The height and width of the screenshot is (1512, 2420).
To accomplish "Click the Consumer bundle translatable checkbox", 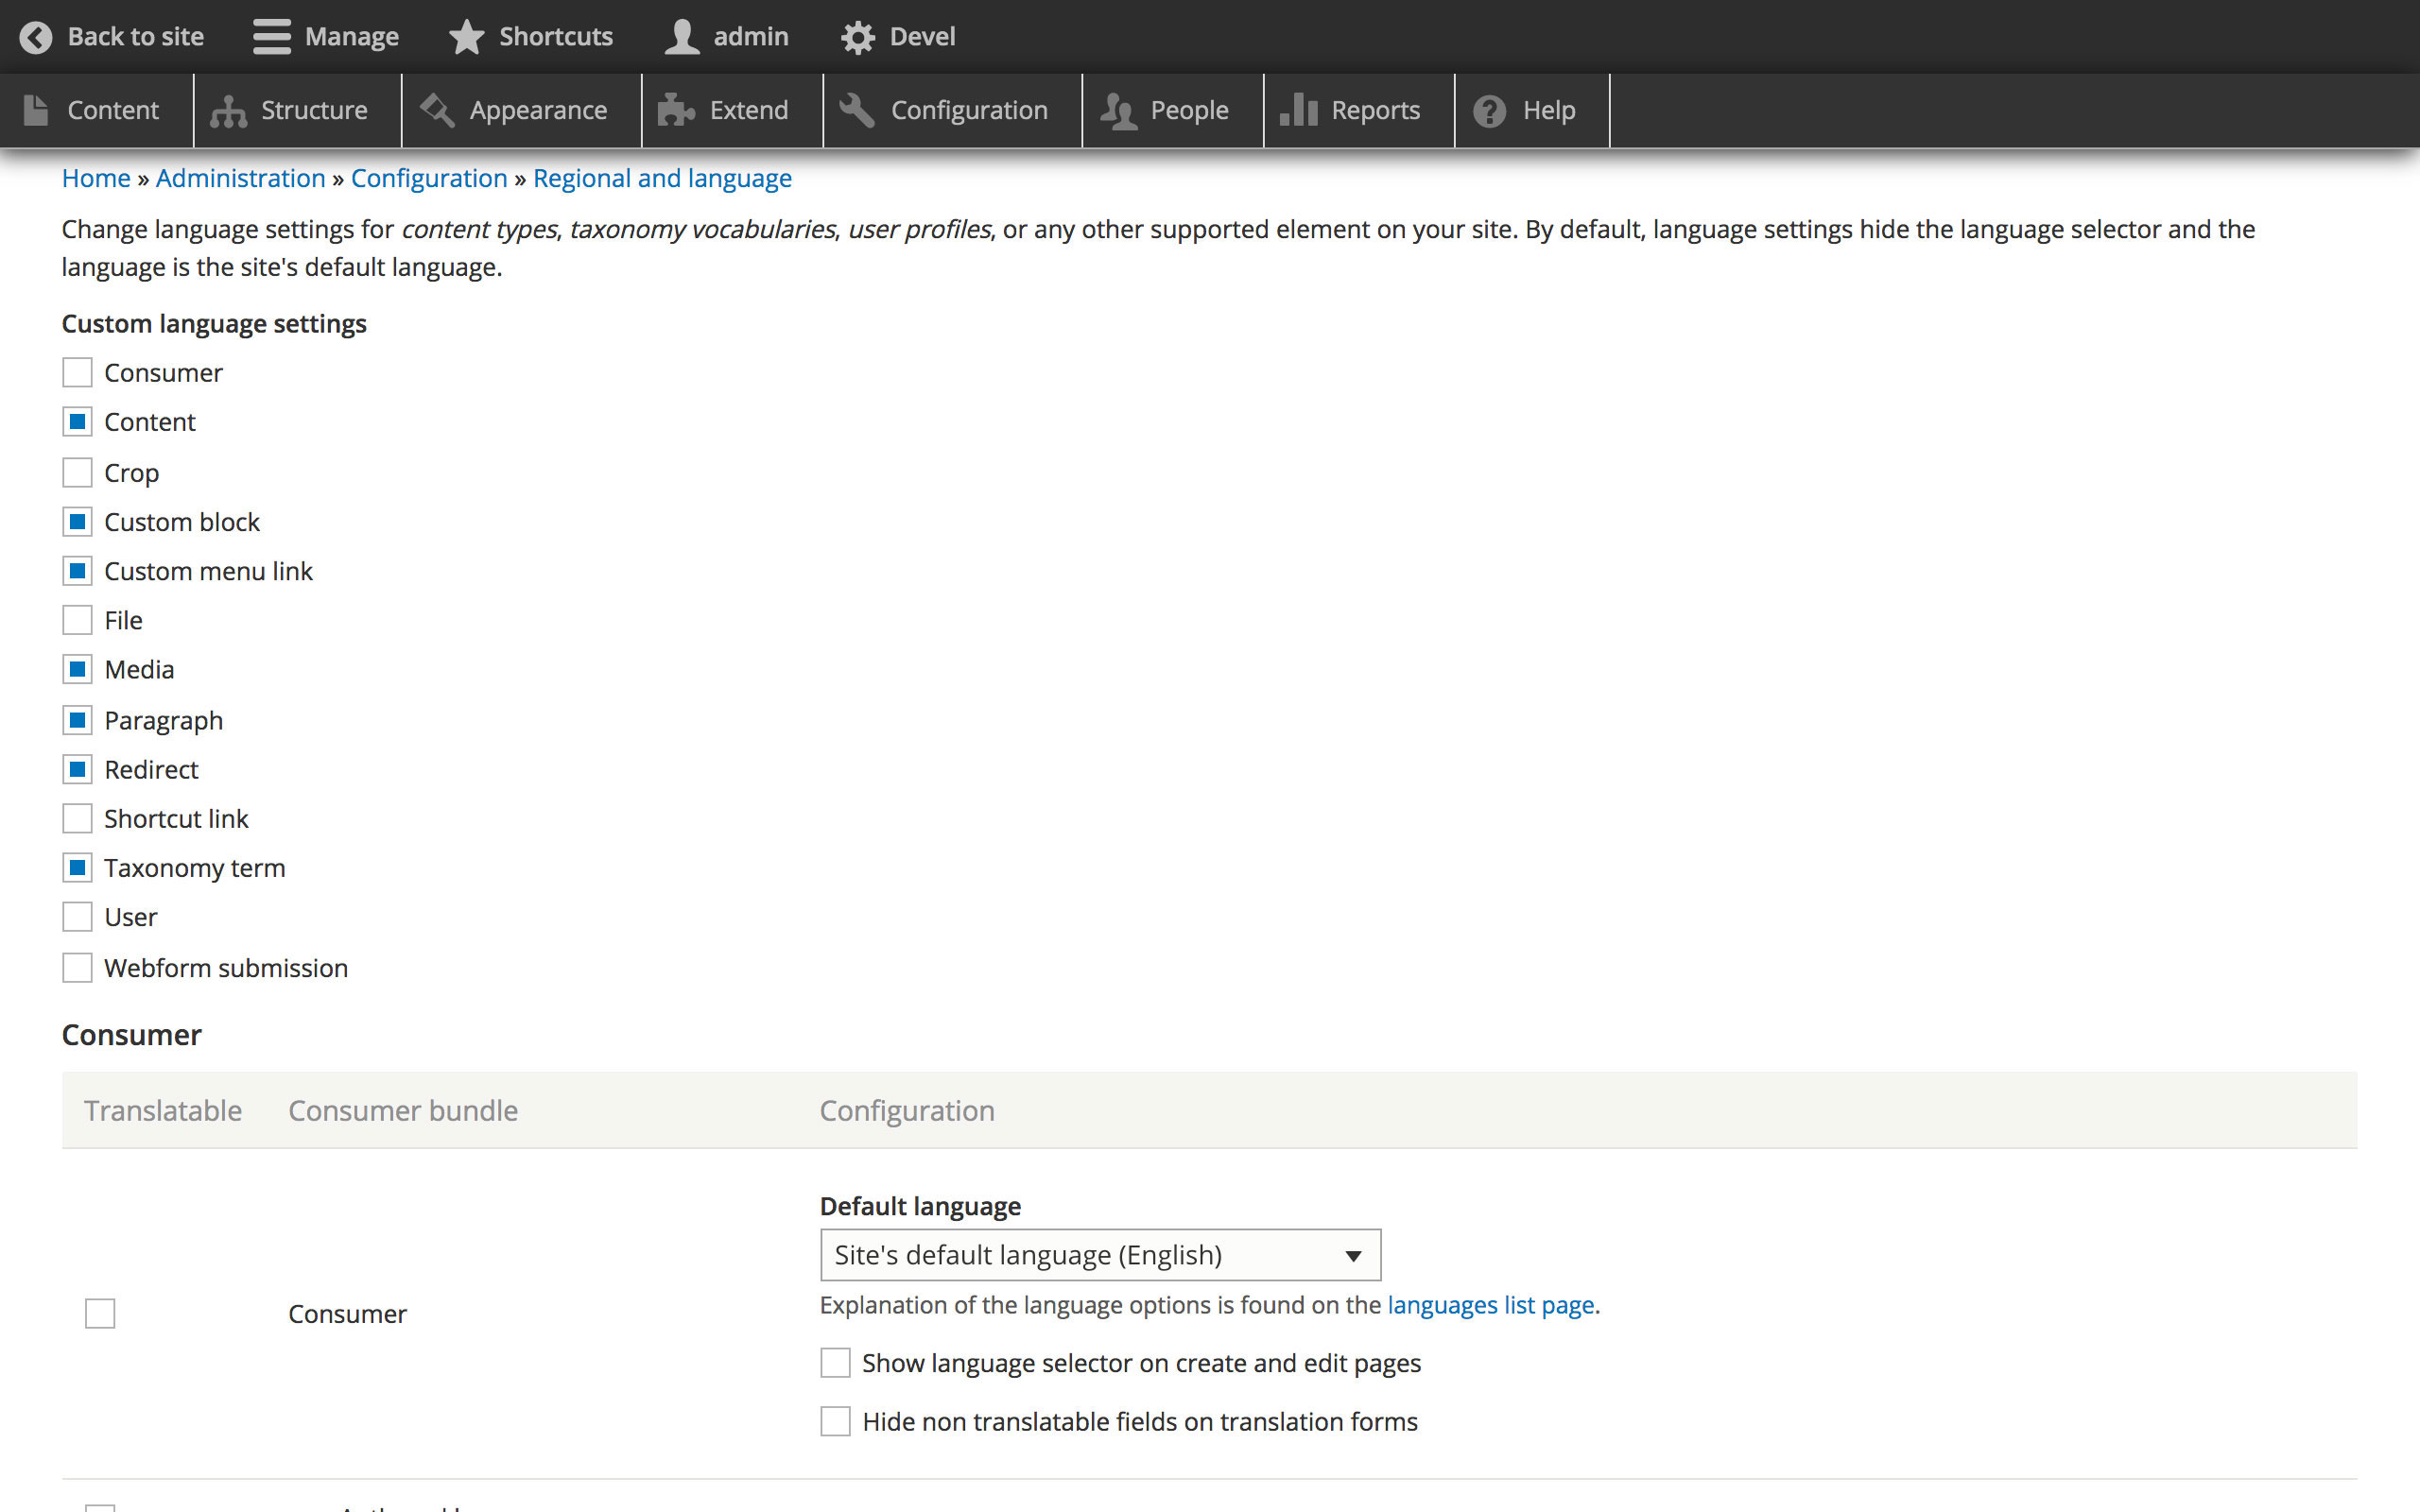I will (x=101, y=1315).
